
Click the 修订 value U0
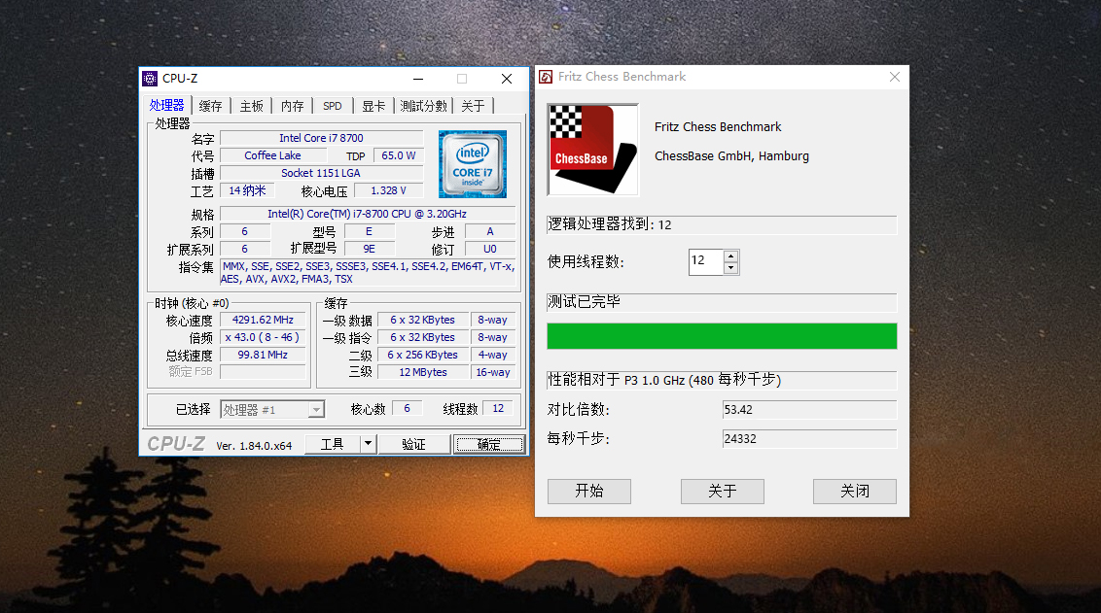coord(490,249)
